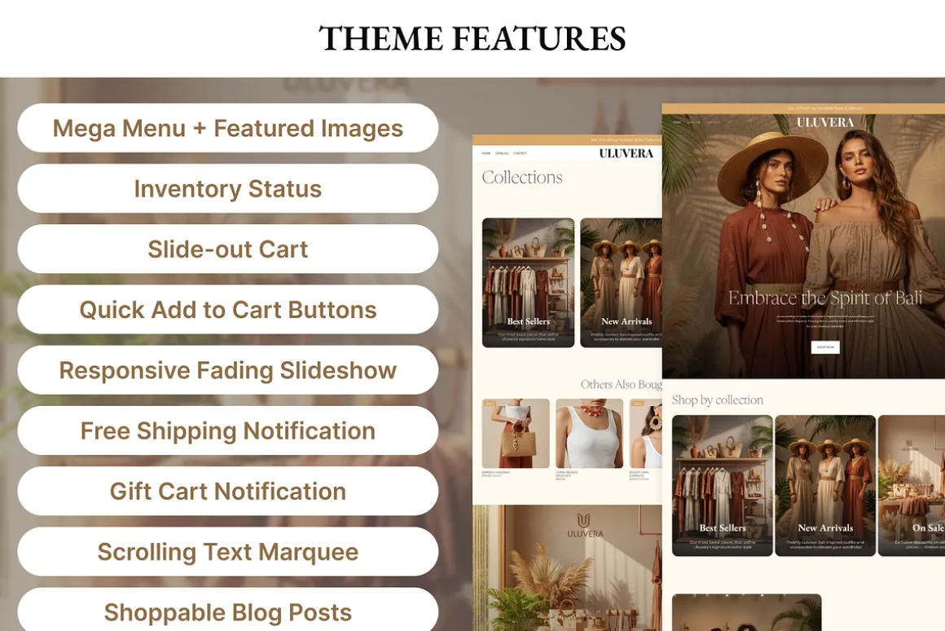This screenshot has width=945, height=631.
Task: Click the Others Also Bought heading
Action: pos(622,384)
